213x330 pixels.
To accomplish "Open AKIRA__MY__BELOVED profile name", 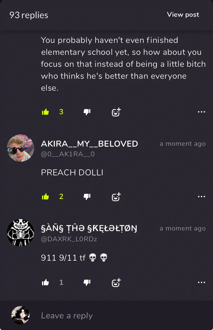I will [89, 144].
